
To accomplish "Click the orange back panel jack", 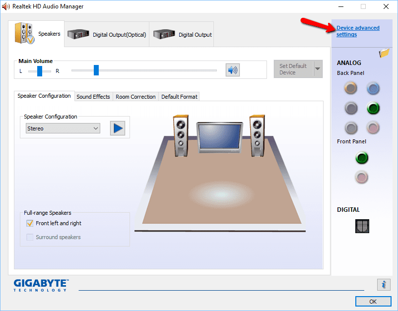I will pyautogui.click(x=350, y=88).
